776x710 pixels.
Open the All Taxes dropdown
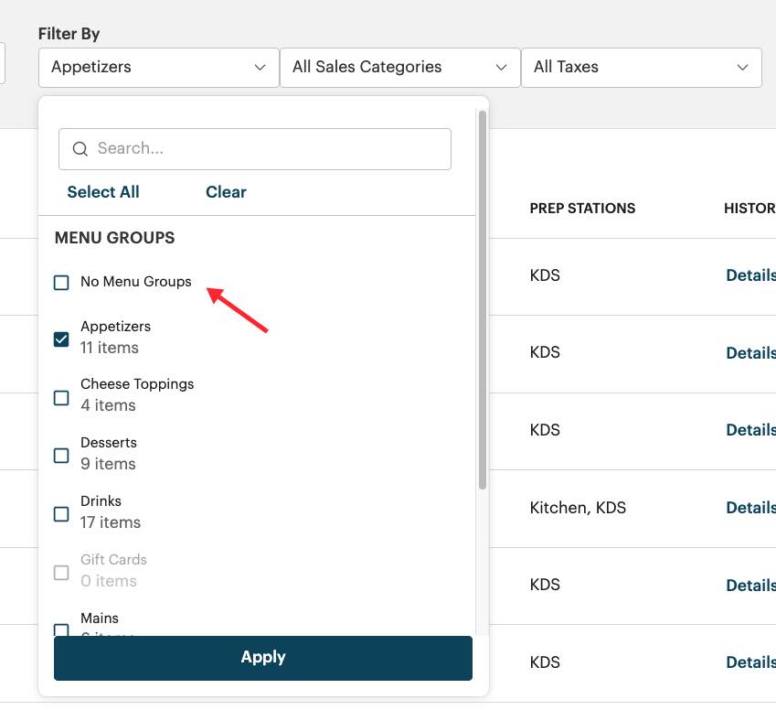641,67
